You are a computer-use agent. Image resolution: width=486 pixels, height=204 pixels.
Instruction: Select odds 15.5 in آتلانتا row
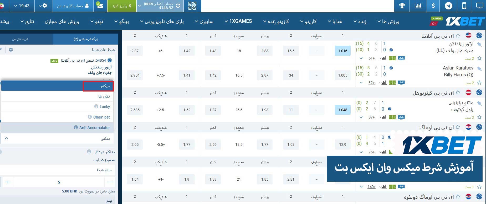pyautogui.click(x=291, y=51)
